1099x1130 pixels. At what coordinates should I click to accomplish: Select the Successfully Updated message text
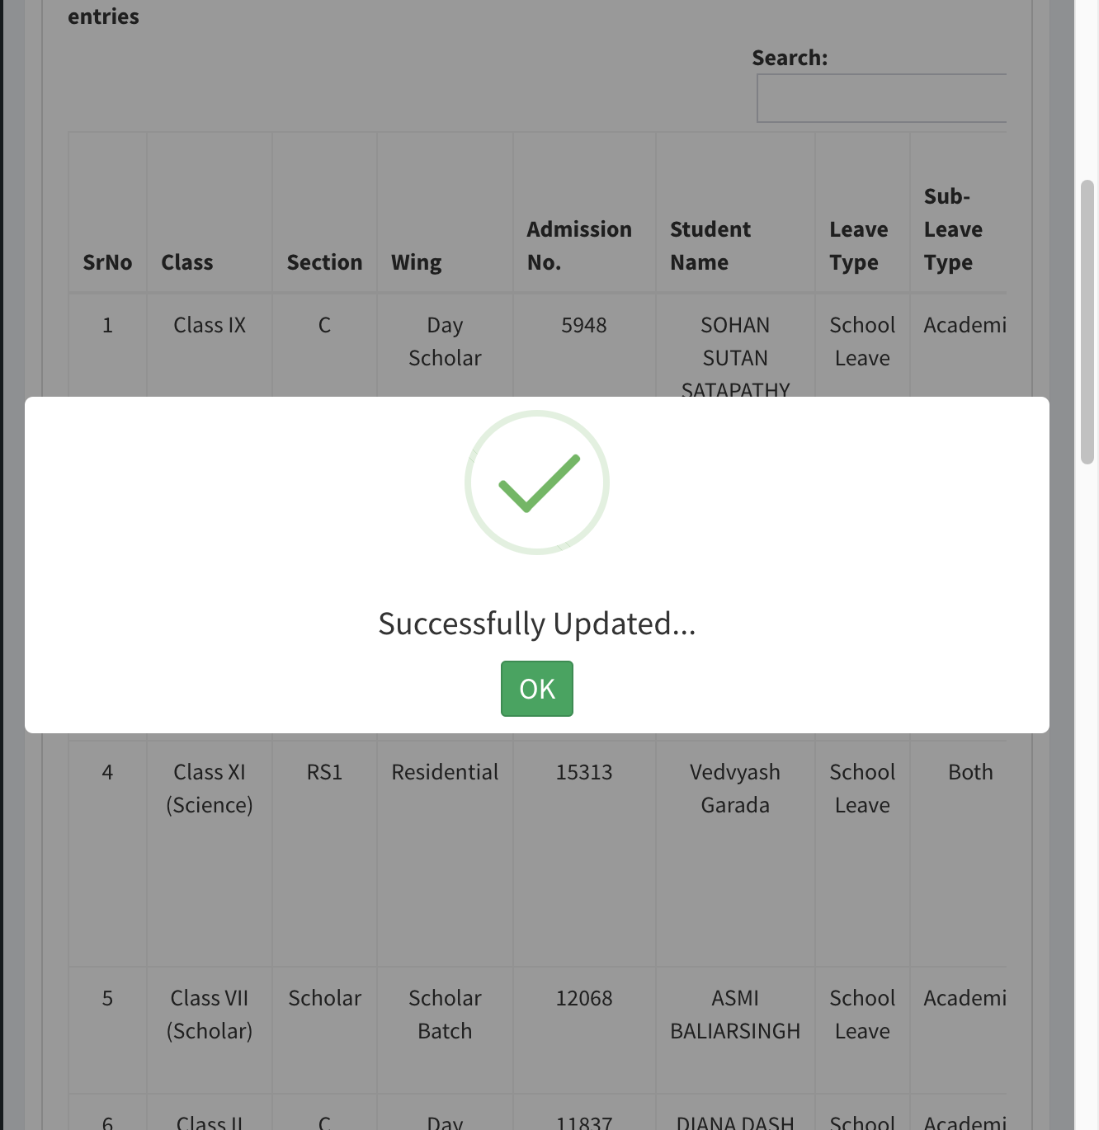(537, 624)
